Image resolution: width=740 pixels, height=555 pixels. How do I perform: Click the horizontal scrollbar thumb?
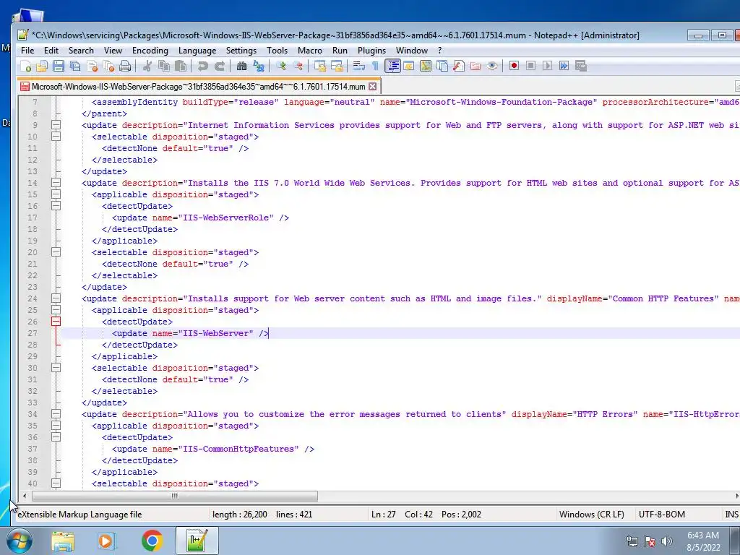click(x=175, y=496)
